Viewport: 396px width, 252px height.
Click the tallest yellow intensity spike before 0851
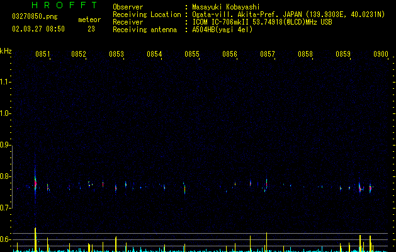click(x=35, y=239)
